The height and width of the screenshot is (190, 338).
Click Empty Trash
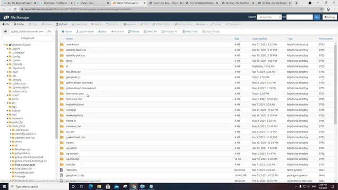[211, 32]
